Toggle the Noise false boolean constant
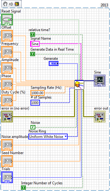 click(x=33, y=127)
